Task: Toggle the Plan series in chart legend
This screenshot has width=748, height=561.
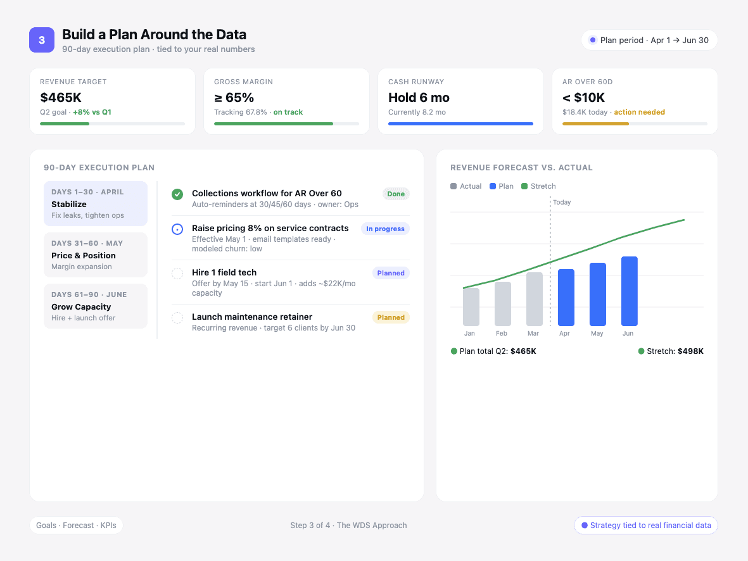Action: 500,186
